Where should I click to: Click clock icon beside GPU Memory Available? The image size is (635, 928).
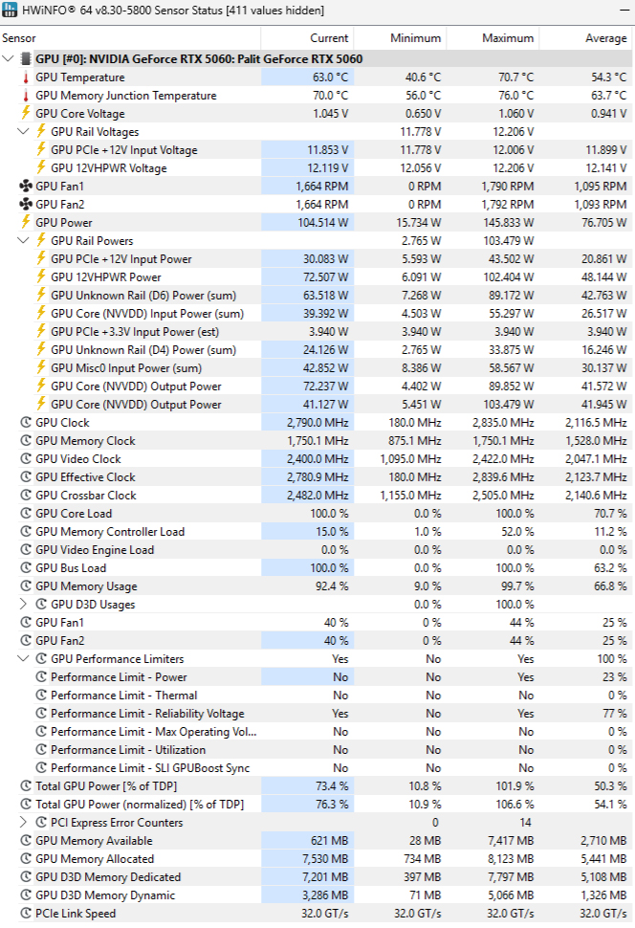click(x=26, y=840)
